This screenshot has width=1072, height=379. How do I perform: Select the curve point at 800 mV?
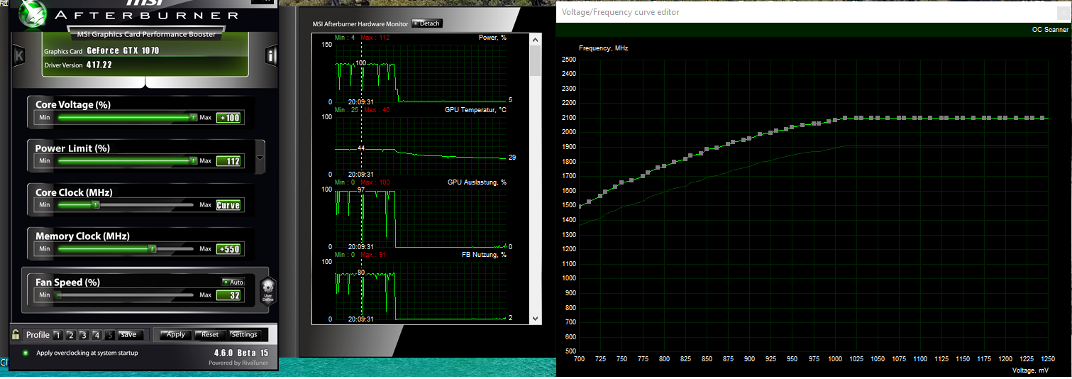[664, 165]
